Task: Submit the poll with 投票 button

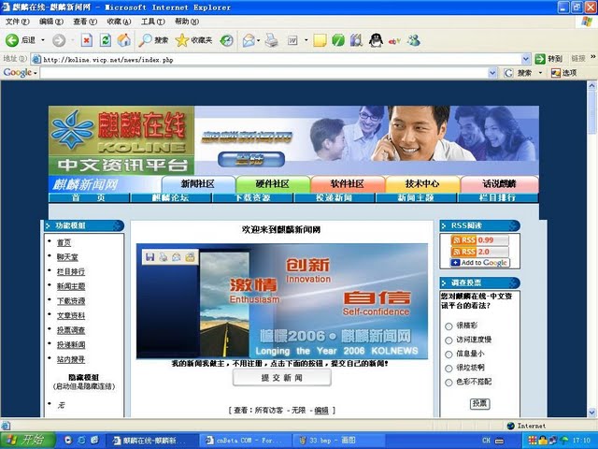Action: click(479, 403)
